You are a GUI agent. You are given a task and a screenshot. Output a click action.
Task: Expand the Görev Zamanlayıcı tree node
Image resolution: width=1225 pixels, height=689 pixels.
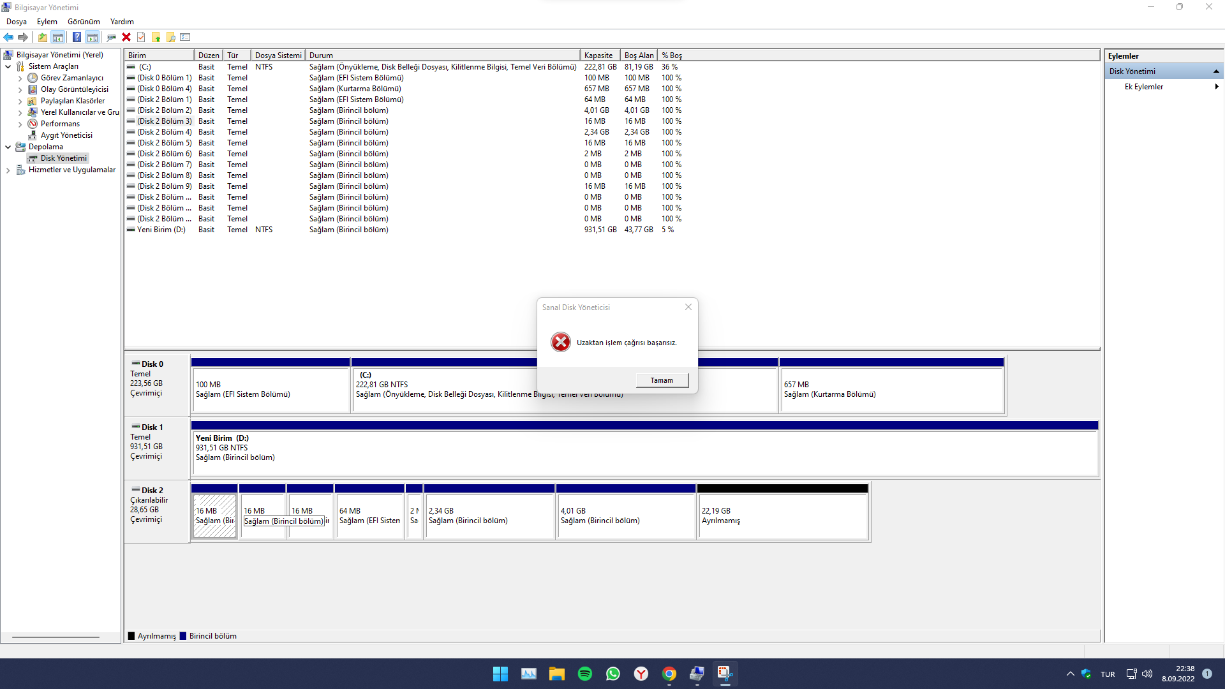20,78
